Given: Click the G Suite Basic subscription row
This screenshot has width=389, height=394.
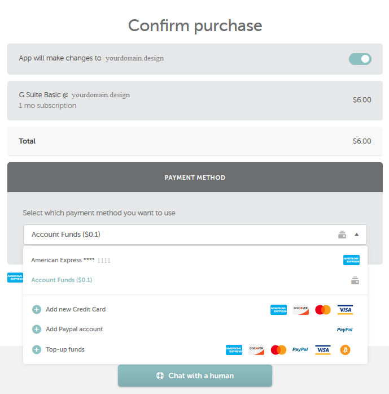Looking at the screenshot, I should 195,101.
